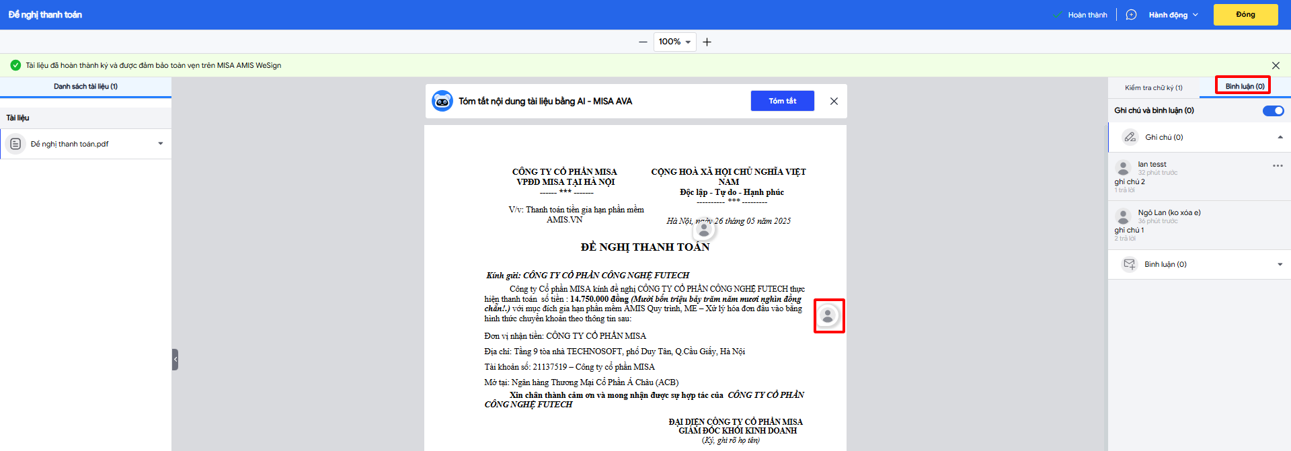Click the avatar of lan tesst
Viewport: 1291px width, 451px height.
tap(1123, 168)
